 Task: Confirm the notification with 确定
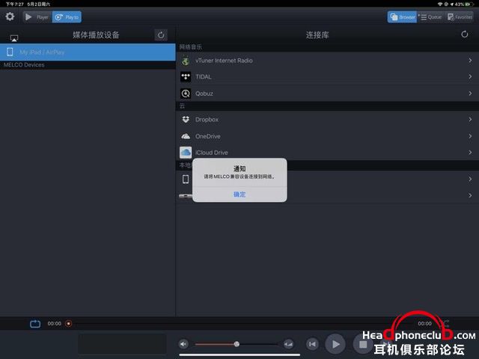[x=239, y=194]
